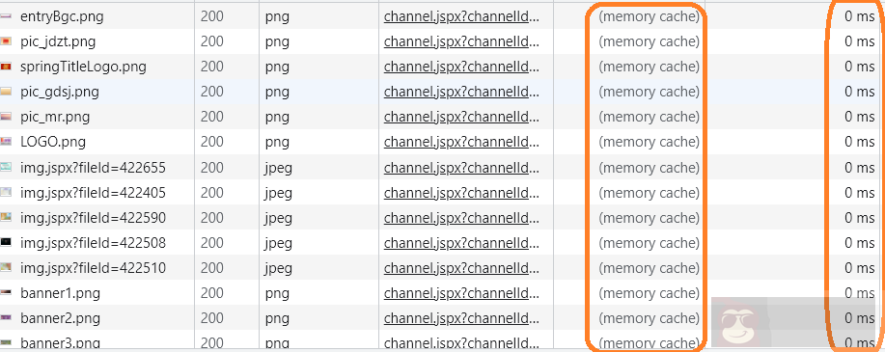
Task: Open initiator link in pic_mr.png row
Action: pos(461,117)
